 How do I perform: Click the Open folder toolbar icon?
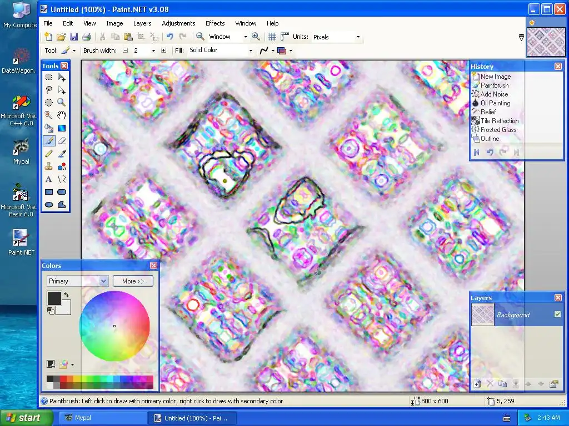pos(61,37)
